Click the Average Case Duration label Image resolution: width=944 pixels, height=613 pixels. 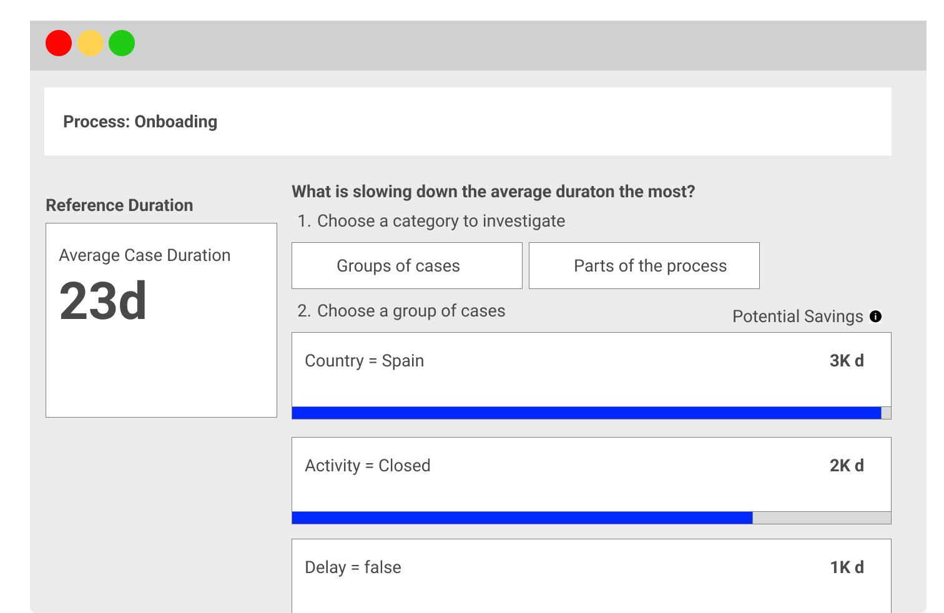(x=144, y=255)
